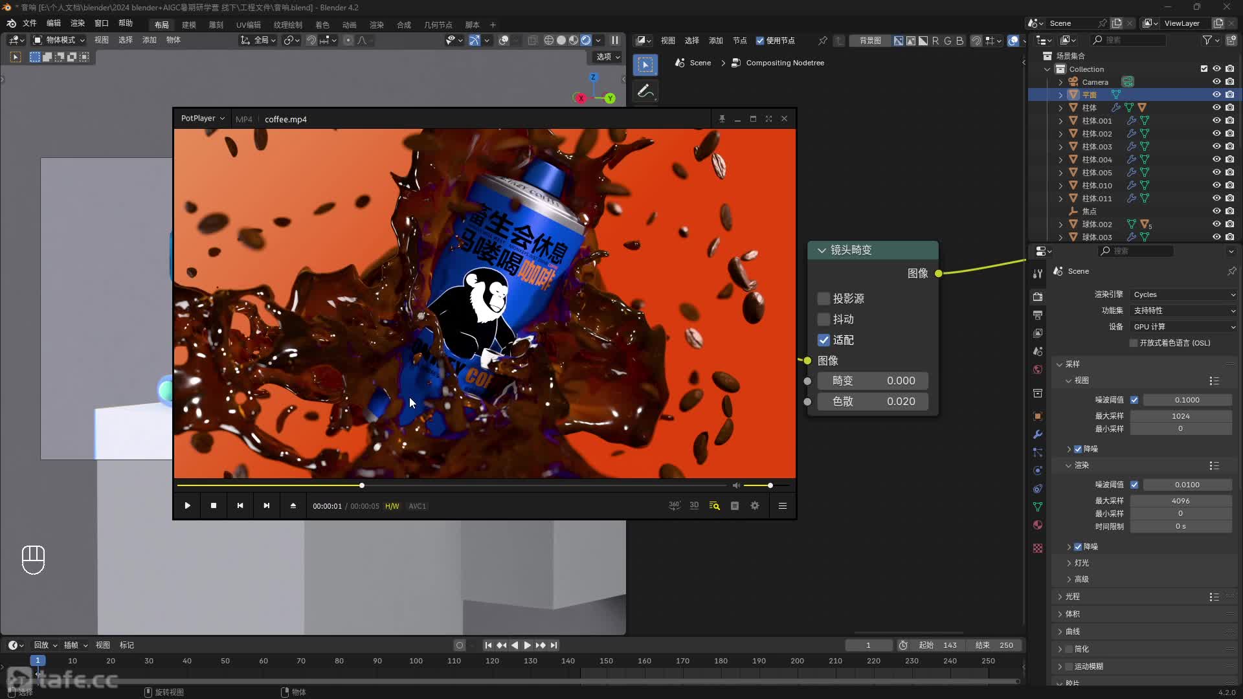This screenshot has height=699, width=1243.
Task: Open the Modifiers wrench properties tab
Action: [1038, 434]
